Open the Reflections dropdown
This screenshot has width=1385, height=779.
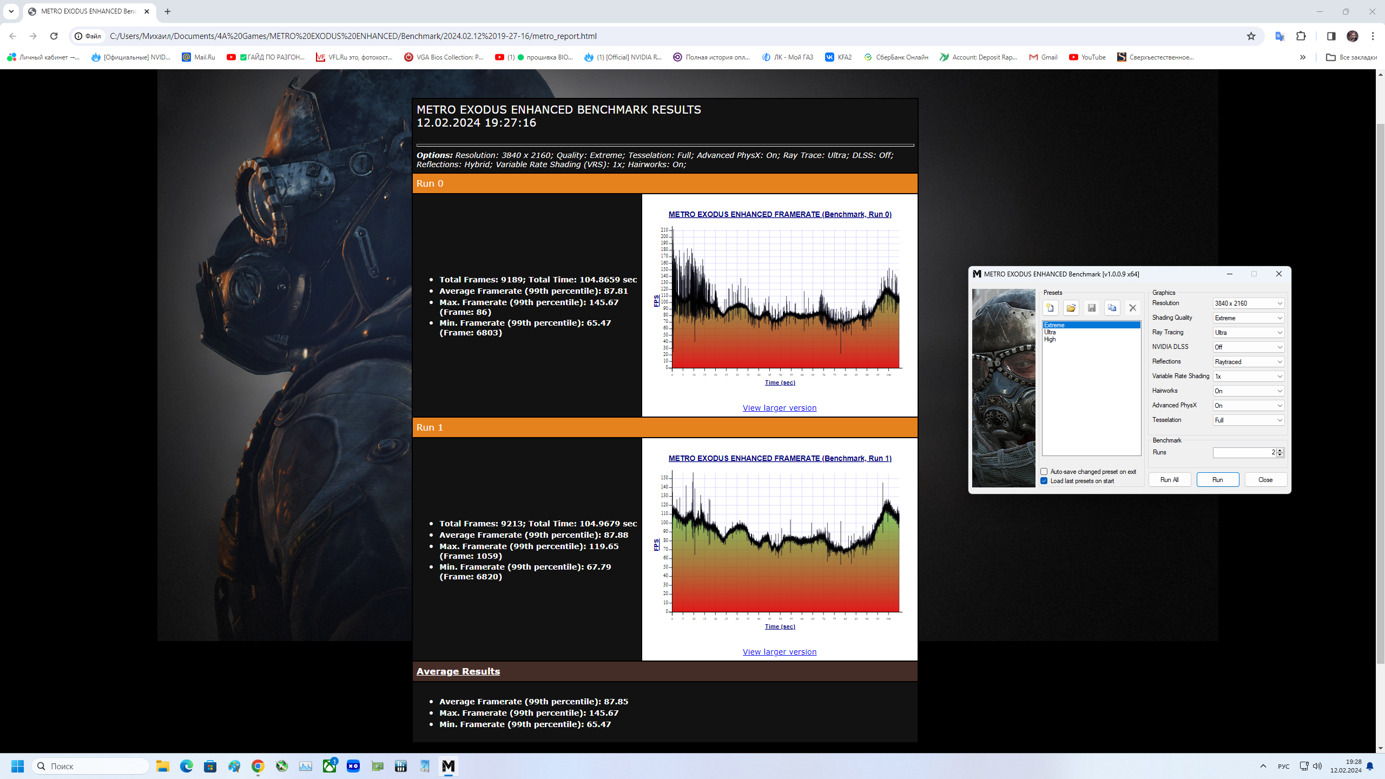click(1248, 362)
